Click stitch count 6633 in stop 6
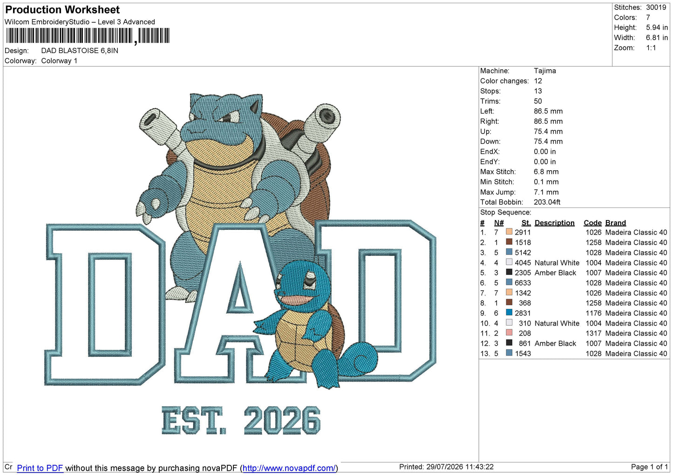Image resolution: width=673 pixels, height=475 pixels. [x=523, y=282]
